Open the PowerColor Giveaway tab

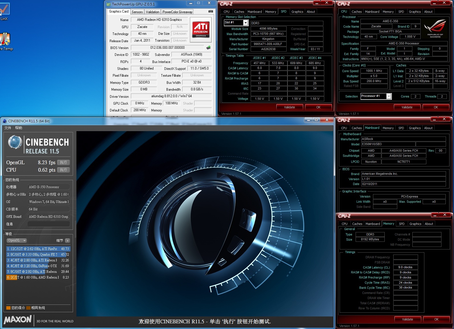tap(177, 12)
